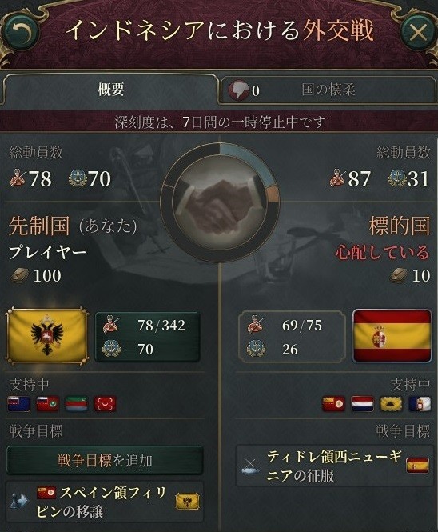Image resolution: width=438 pixels, height=532 pixels.
Task: Open the 国の懐柔 tab
Action: click(328, 90)
